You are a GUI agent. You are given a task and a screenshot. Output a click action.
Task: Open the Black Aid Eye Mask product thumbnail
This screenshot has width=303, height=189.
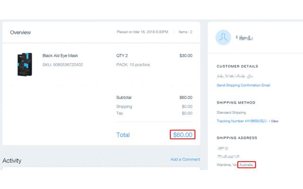[x=23, y=65]
